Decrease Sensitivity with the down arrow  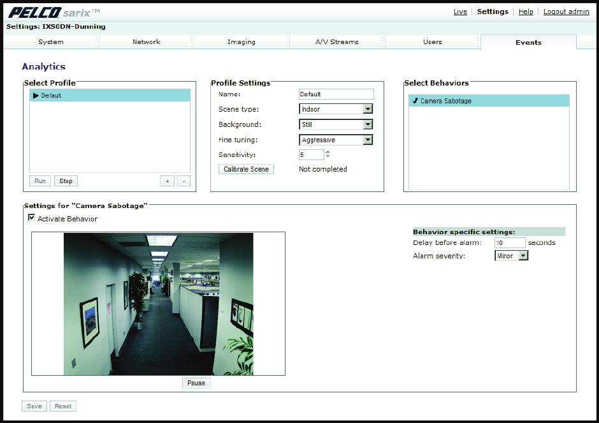(328, 156)
